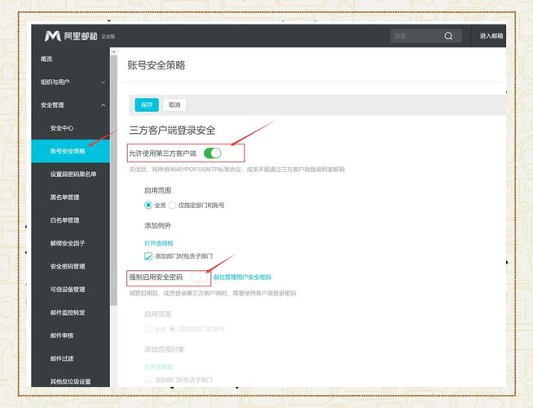Viewport: 533px width, 408px height.
Task: Enable the 强制启用安全密码 toggle
Action: [x=199, y=277]
